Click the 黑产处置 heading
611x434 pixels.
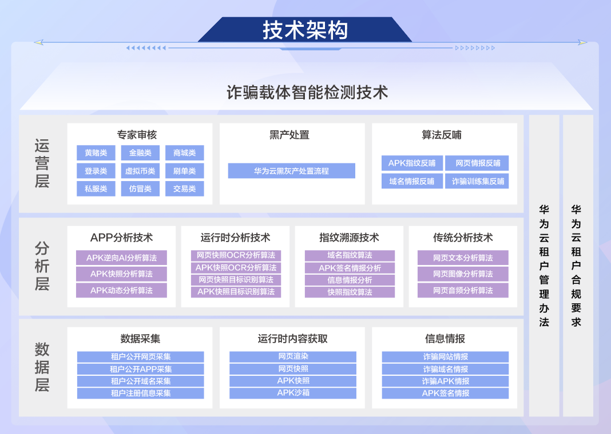(289, 135)
